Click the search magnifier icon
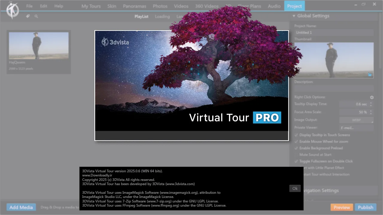The image size is (383, 215). [36, 16]
